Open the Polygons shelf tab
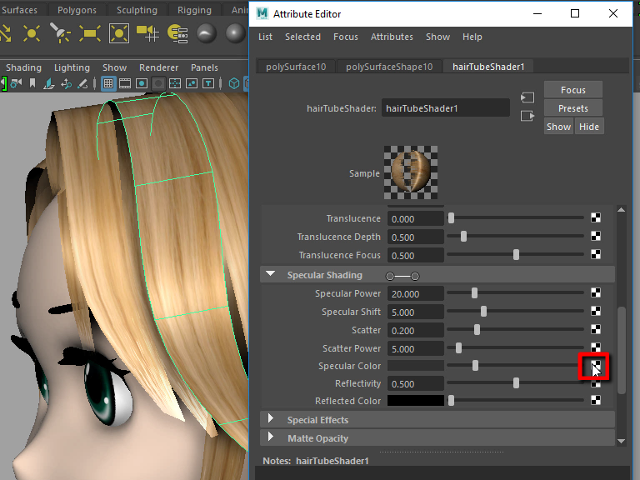Screen dimensions: 640x480 77,10
